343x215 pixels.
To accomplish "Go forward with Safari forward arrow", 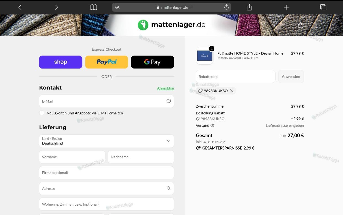I will pyautogui.click(x=56, y=7).
